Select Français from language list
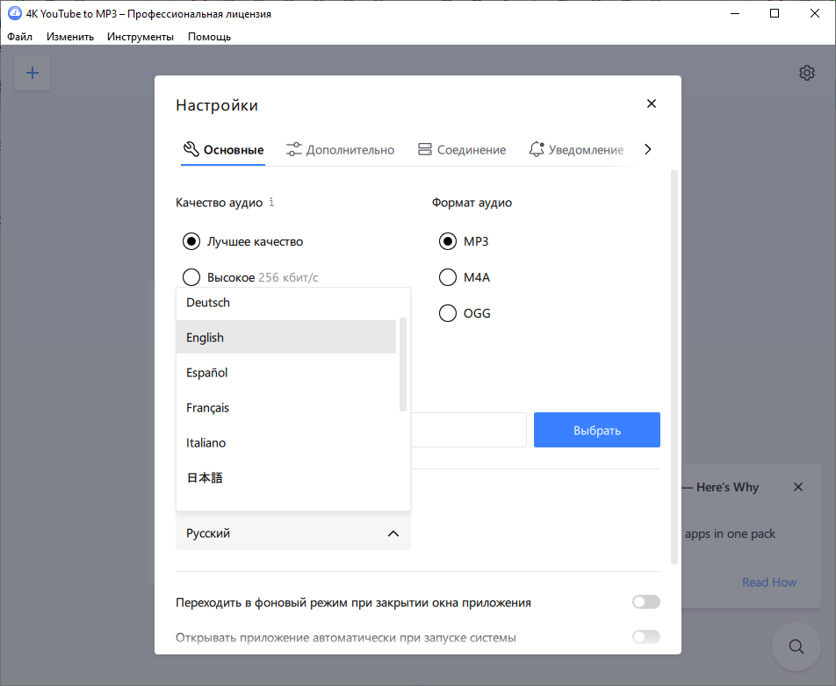The image size is (836, 686). pos(286,407)
